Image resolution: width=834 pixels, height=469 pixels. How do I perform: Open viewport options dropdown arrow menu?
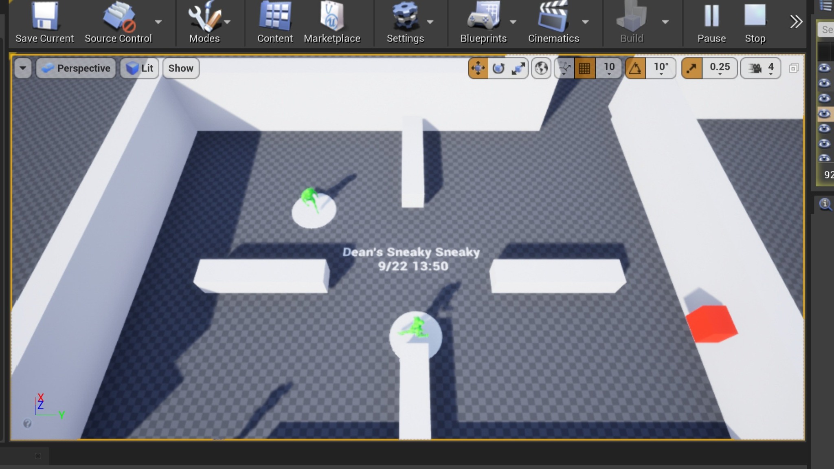click(x=23, y=68)
